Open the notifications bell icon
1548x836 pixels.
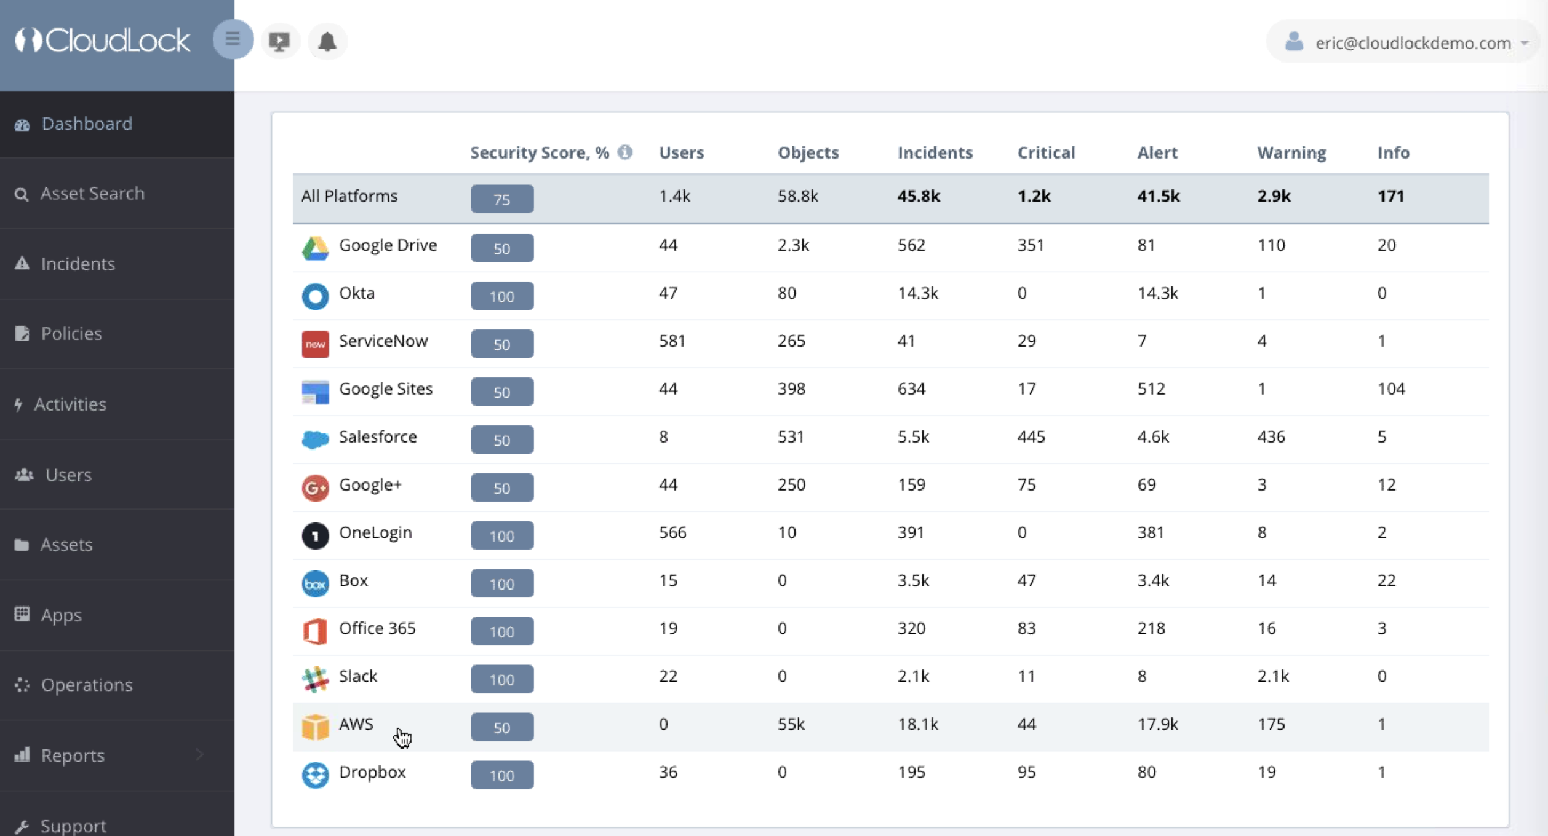tap(327, 41)
